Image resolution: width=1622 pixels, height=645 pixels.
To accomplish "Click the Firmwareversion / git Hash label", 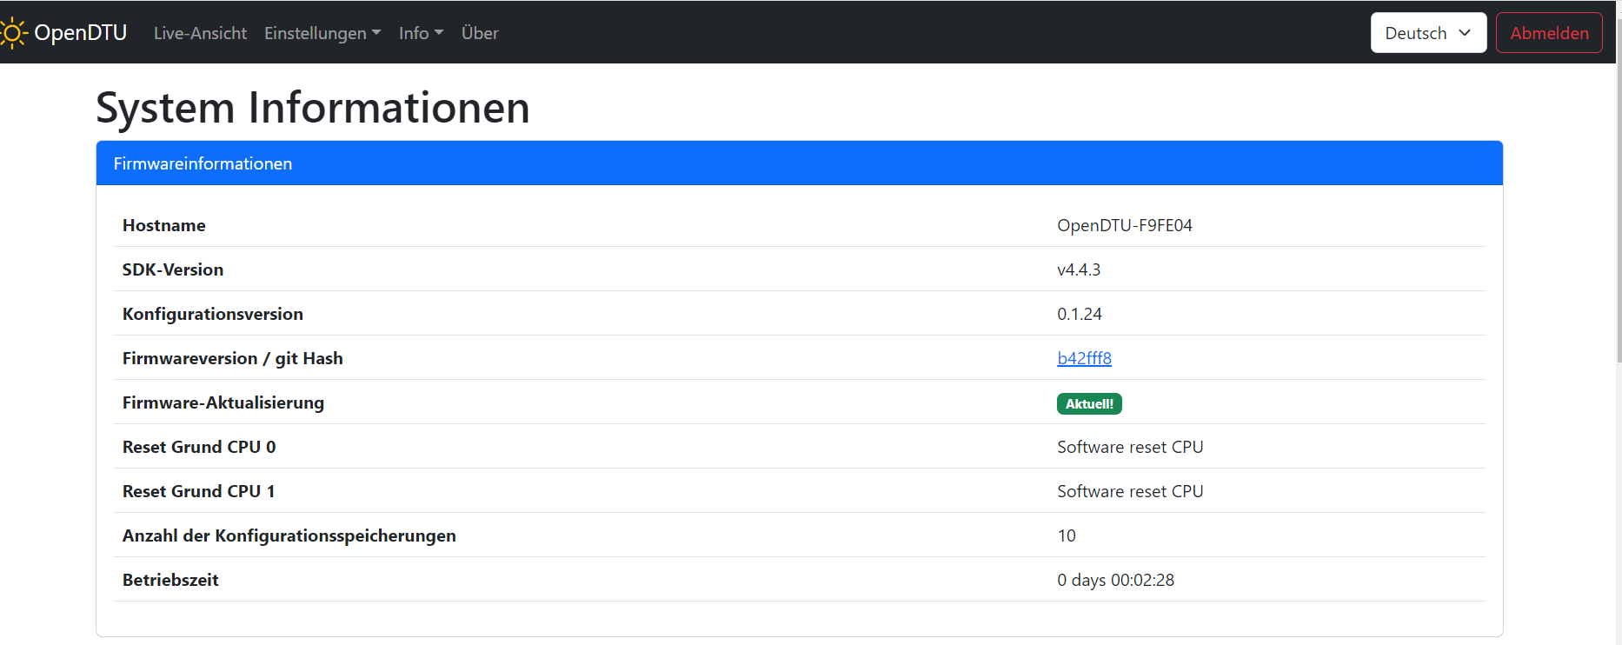I will 233,358.
